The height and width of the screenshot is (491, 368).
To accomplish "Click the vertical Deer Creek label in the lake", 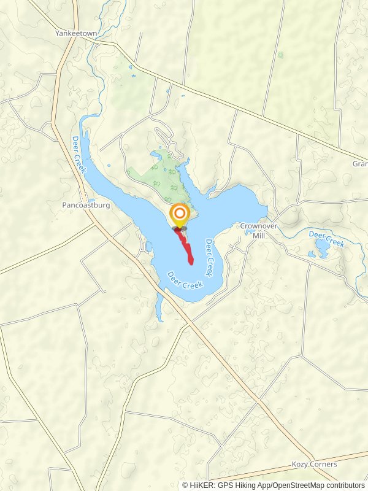I will [x=210, y=258].
